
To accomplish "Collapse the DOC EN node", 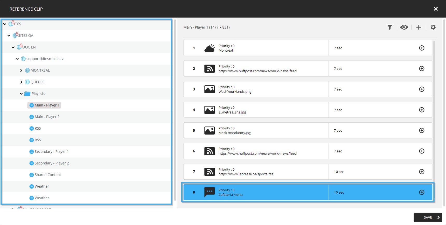I will click(13, 47).
